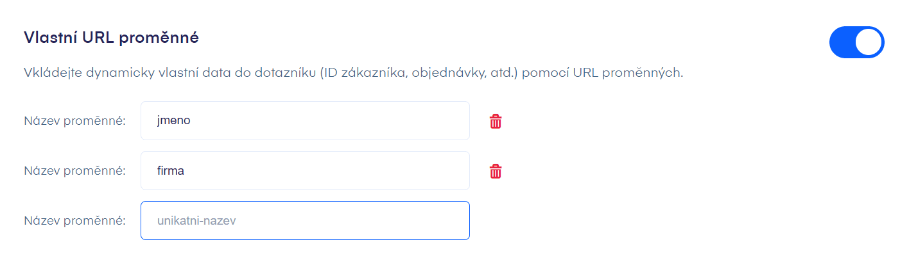Image resolution: width=909 pixels, height=265 pixels.
Task: Remove the second variable row using its red bin
Action: [x=496, y=171]
